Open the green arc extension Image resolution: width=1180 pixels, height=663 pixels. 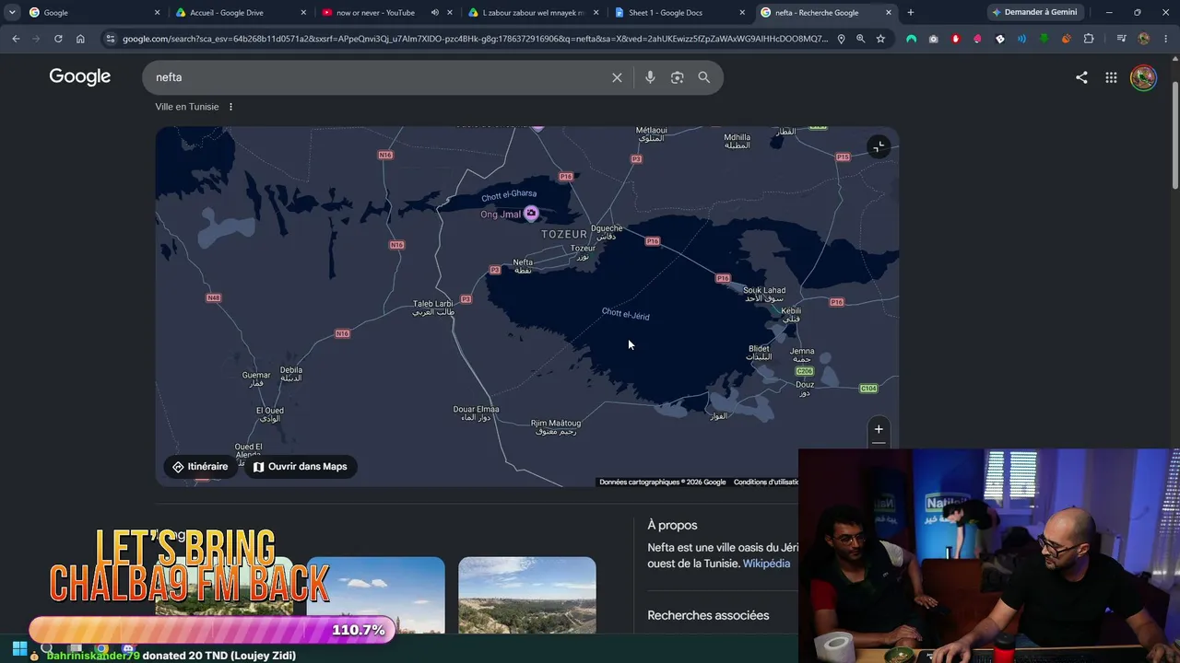[x=911, y=39]
